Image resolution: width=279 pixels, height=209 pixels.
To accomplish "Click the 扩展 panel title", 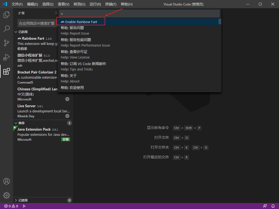I will (x=22, y=13).
